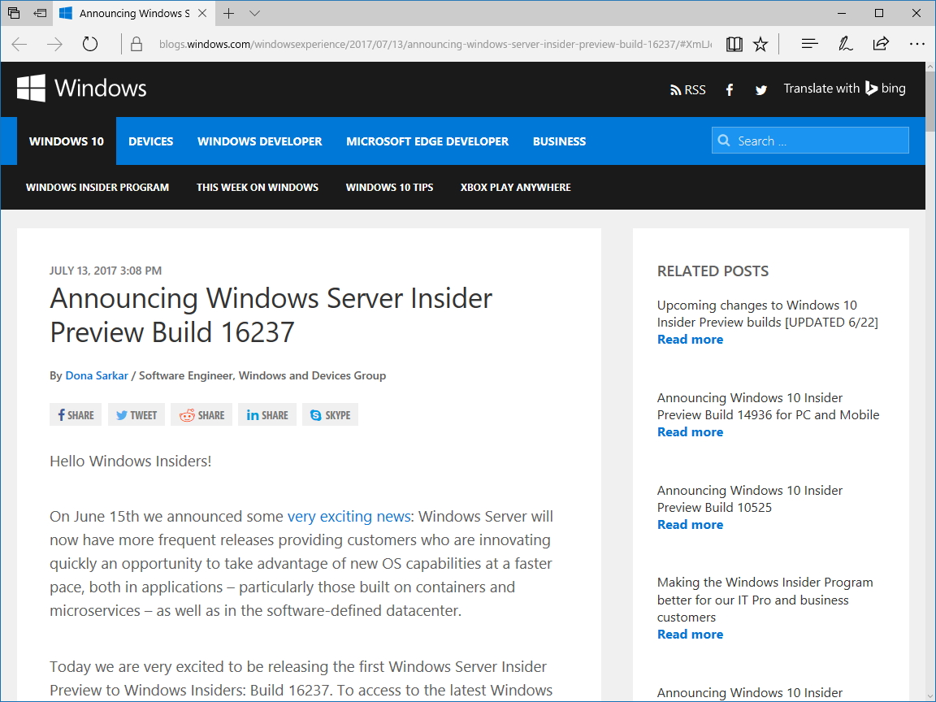This screenshot has height=702, width=936.
Task: Click the TWEET share icon
Action: click(x=136, y=414)
